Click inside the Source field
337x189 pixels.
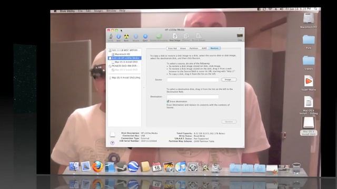(193, 79)
